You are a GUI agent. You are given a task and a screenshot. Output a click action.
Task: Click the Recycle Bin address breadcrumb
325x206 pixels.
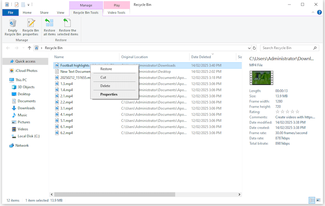(x=54, y=48)
